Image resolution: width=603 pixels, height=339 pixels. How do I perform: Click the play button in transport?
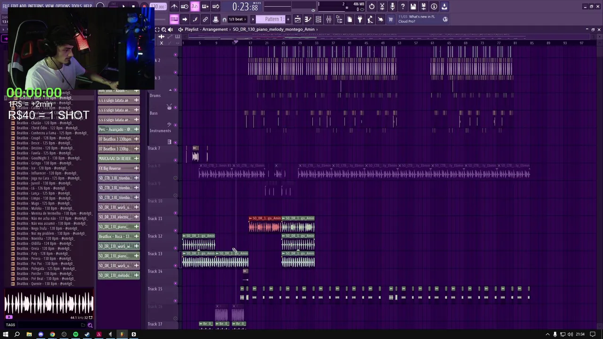[123, 7]
